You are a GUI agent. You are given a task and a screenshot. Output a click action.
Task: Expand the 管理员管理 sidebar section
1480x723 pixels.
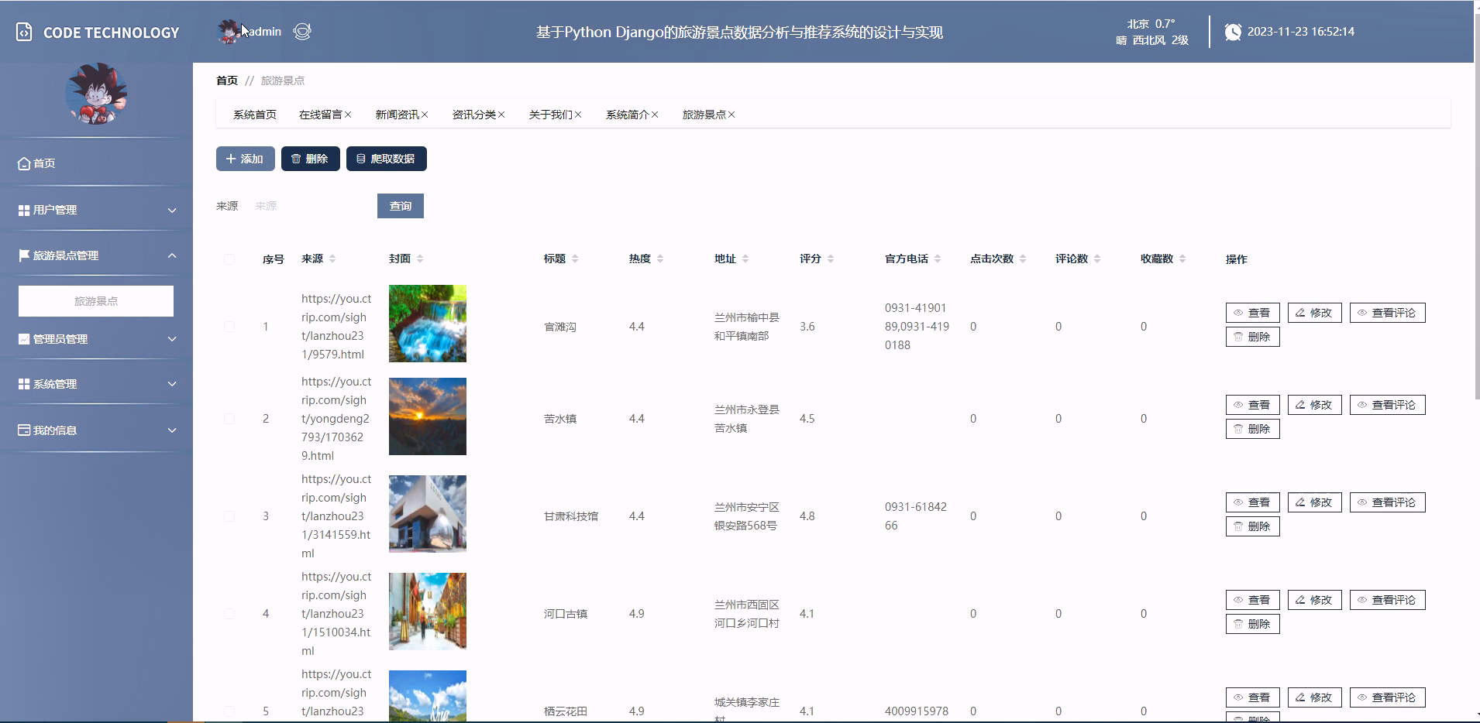[171, 339]
